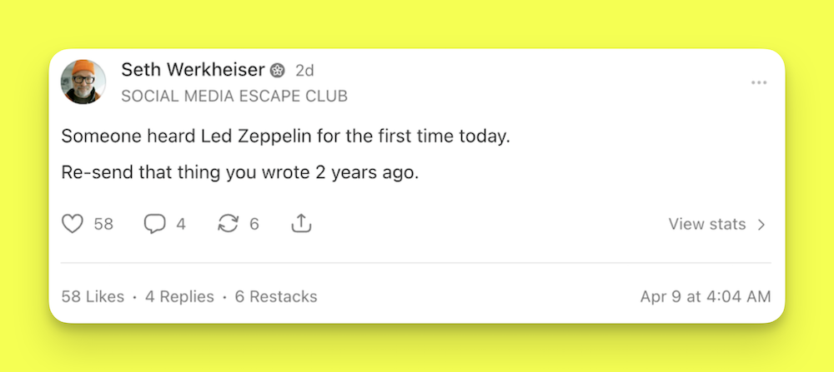834x372 pixels.
Task: Open Seth Werkheiser's profile avatar
Action: coord(83,82)
